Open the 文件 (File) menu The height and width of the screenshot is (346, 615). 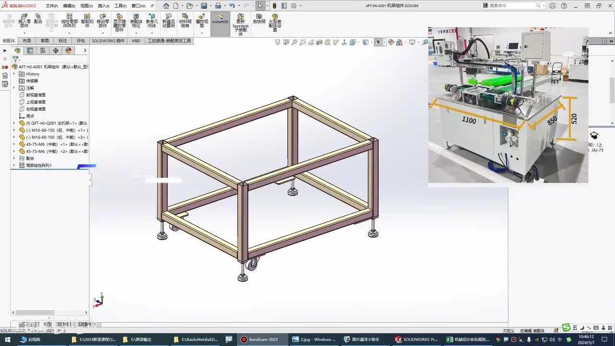coord(52,6)
